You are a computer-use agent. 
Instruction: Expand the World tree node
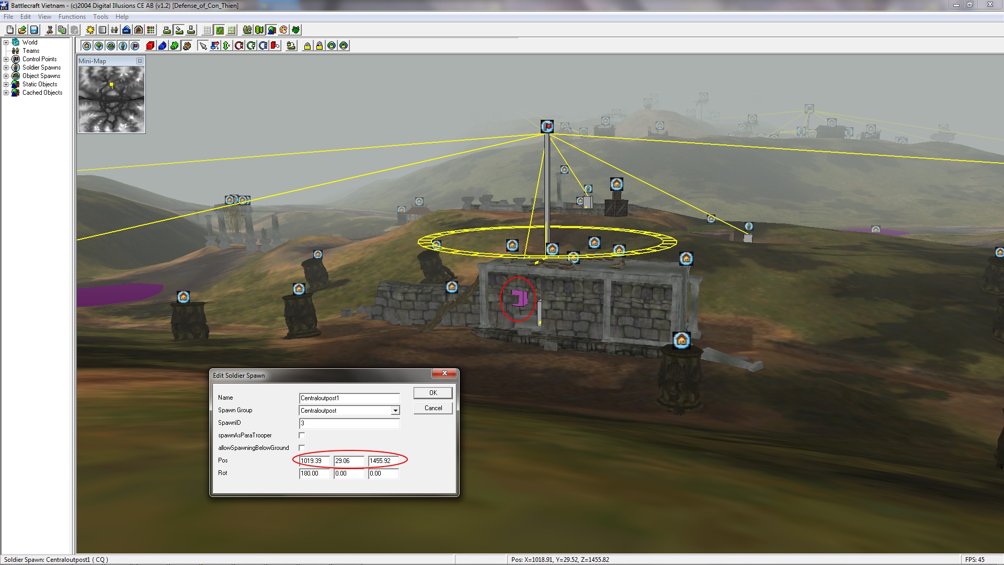6,42
